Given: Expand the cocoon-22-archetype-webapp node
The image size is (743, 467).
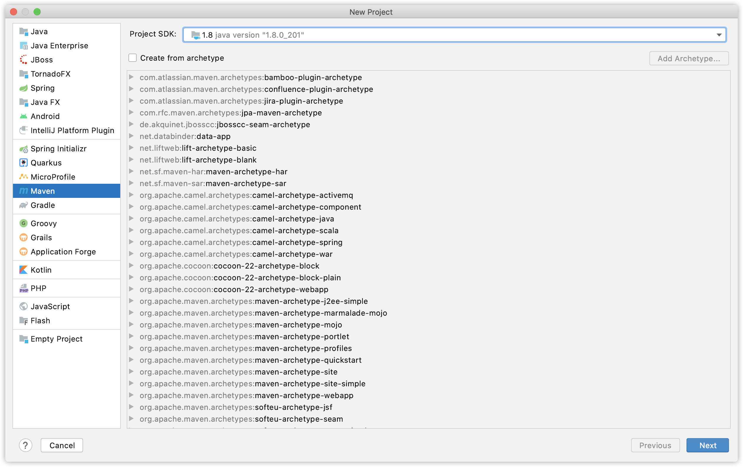Looking at the screenshot, I should [131, 289].
